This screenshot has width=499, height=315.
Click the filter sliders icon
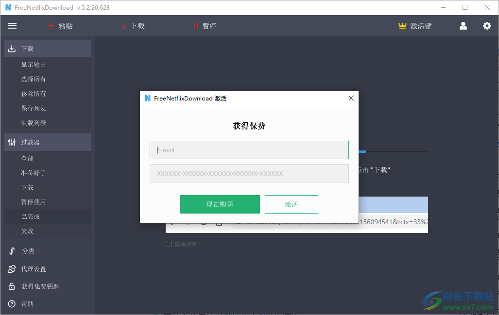click(12, 142)
